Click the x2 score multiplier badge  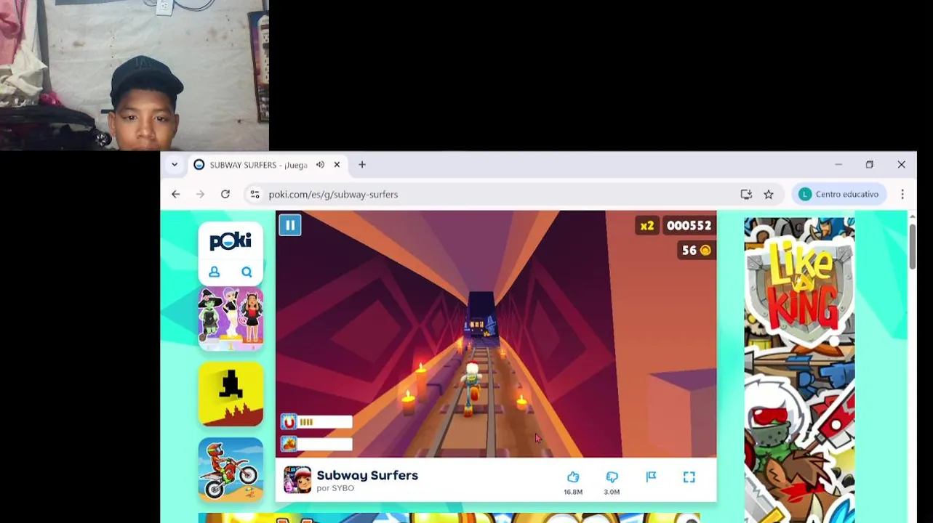pyautogui.click(x=646, y=226)
